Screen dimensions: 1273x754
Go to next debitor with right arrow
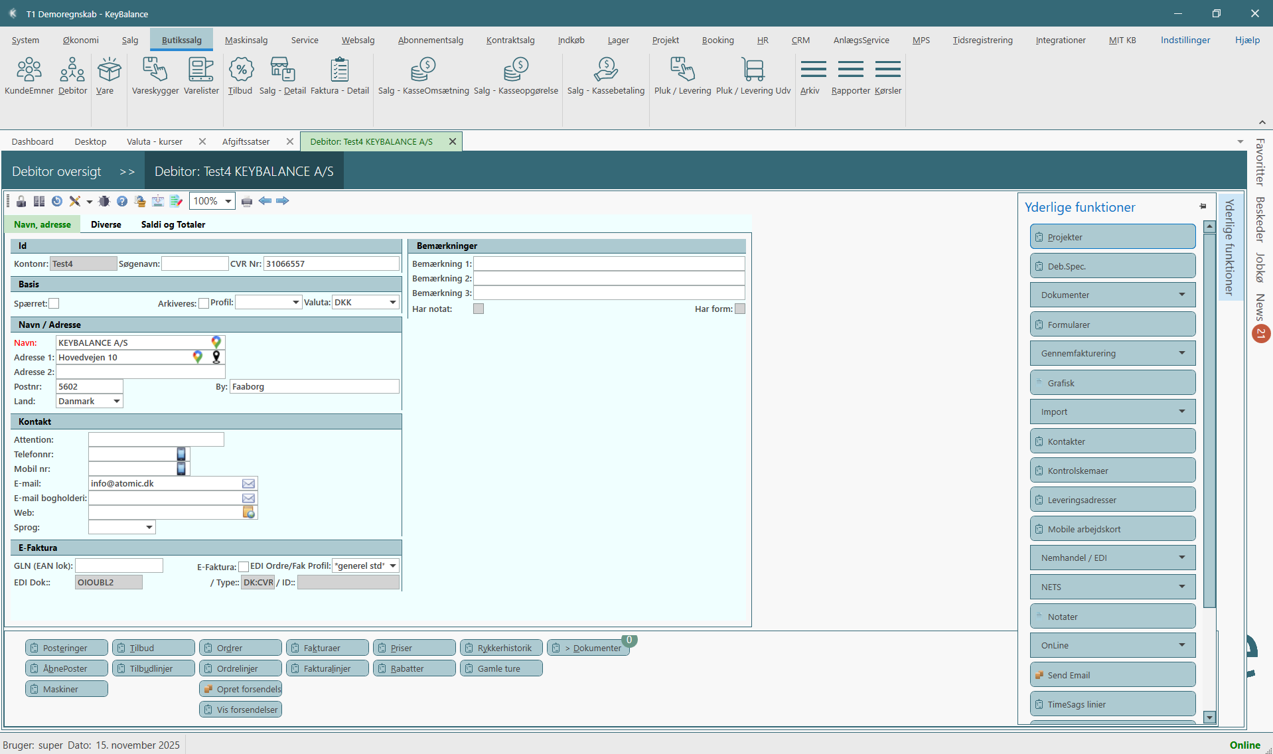[x=283, y=201]
